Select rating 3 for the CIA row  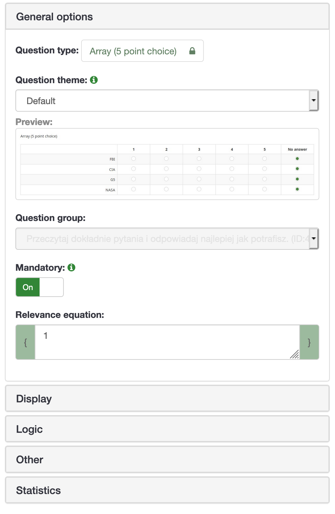(x=199, y=169)
